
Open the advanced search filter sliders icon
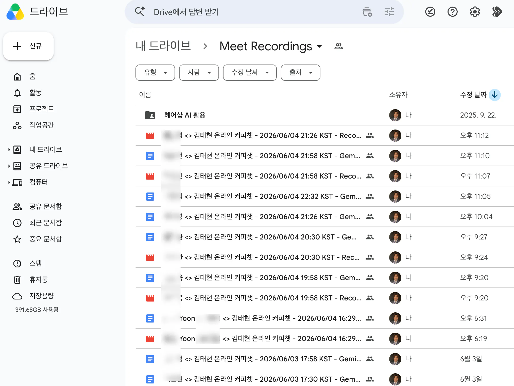click(389, 12)
